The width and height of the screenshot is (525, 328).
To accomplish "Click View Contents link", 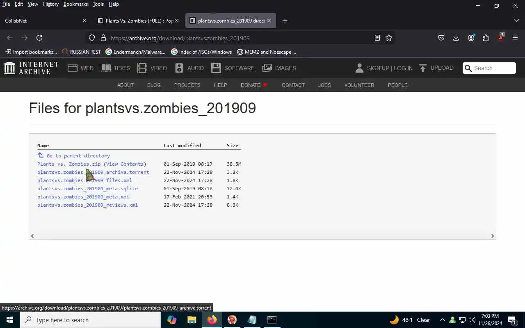I will coord(125,164).
